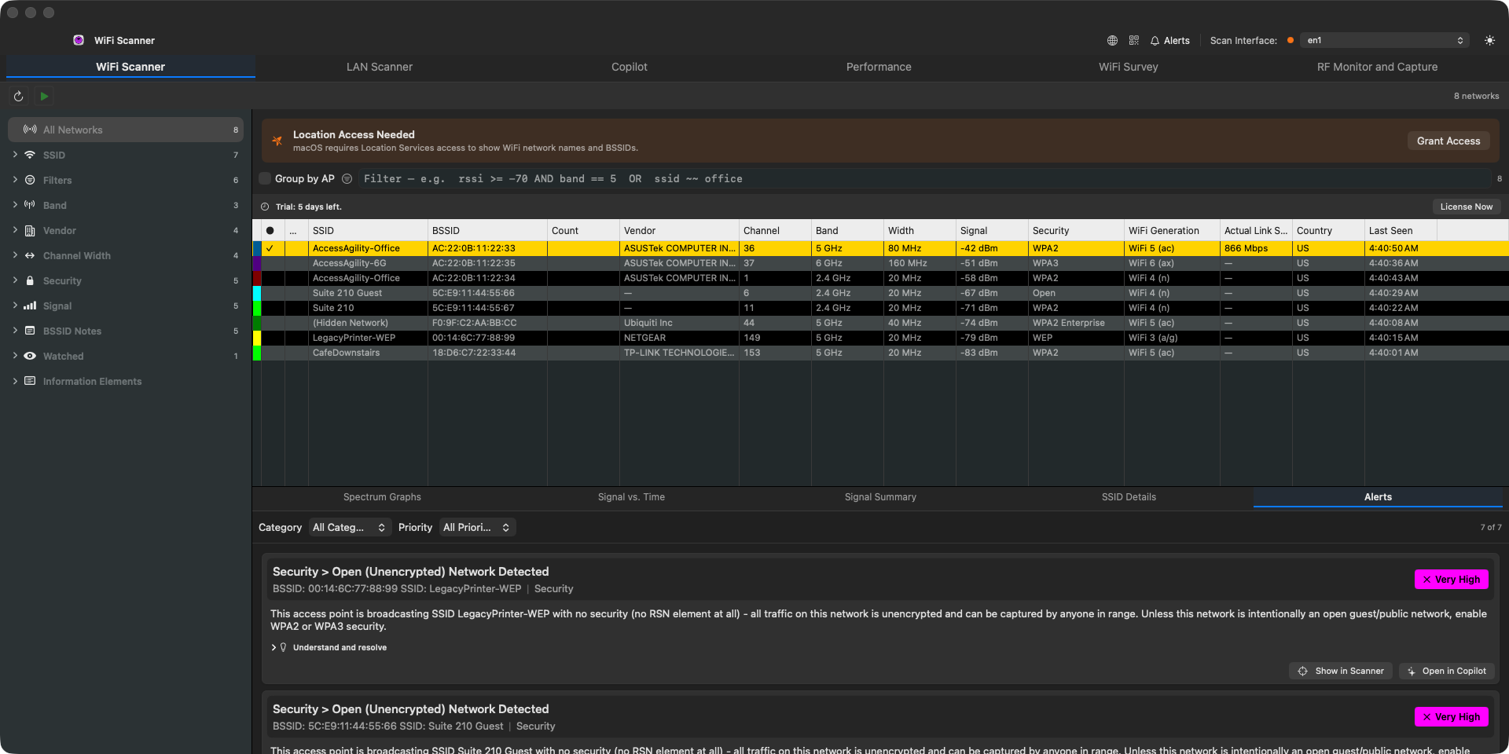Image resolution: width=1509 pixels, height=754 pixels.
Task: Click the Filters icon in sidebar
Action: (30, 180)
